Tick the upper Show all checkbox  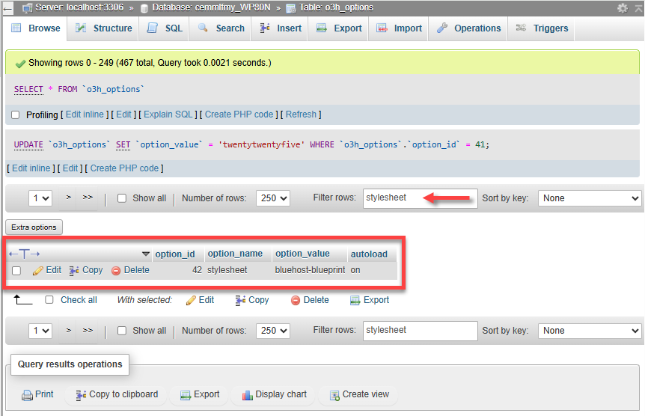[x=122, y=198]
